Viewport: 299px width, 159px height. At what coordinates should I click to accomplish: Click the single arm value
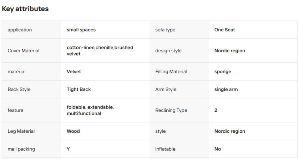pyautogui.click(x=226, y=89)
